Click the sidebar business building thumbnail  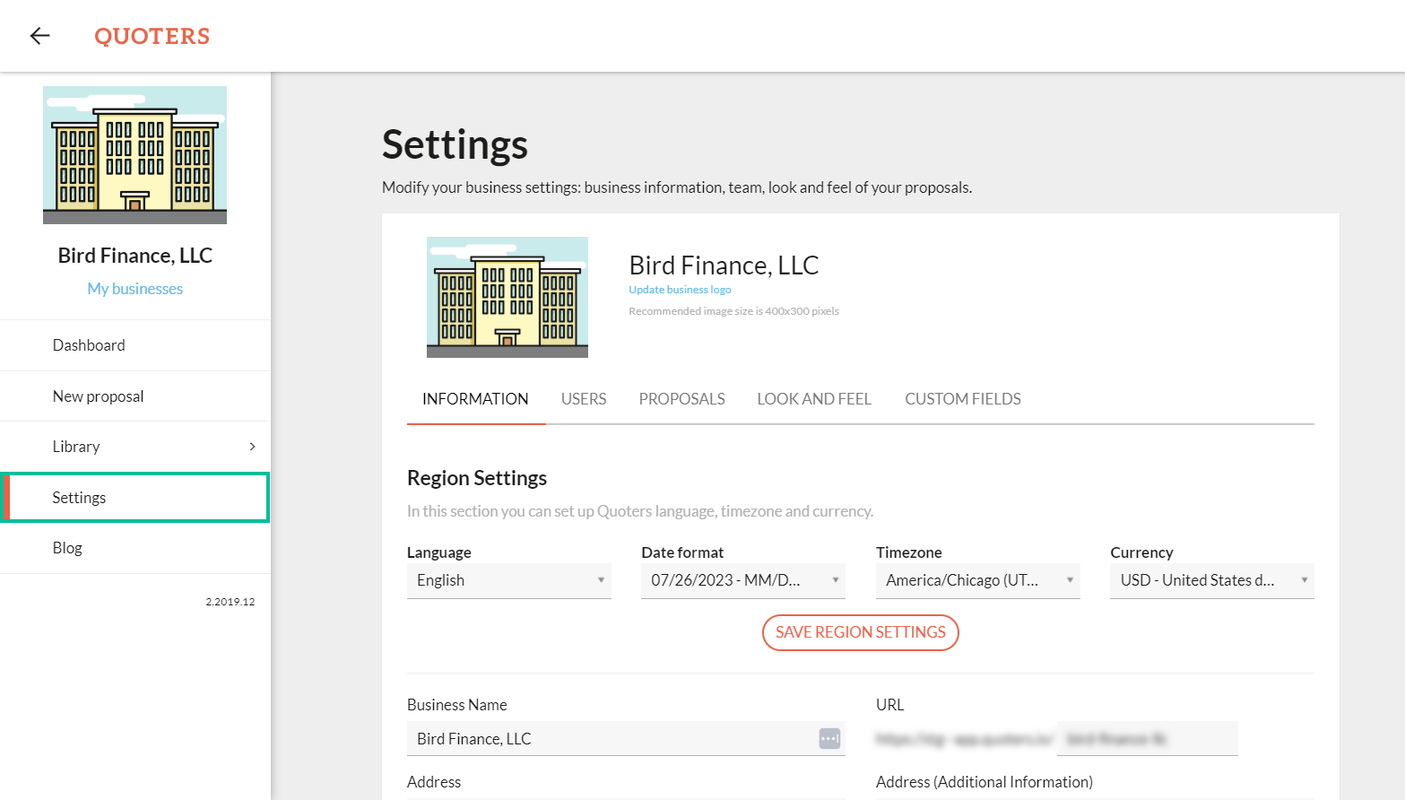134,155
